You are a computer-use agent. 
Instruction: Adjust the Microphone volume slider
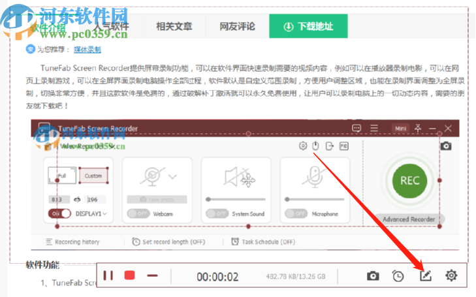(315, 199)
